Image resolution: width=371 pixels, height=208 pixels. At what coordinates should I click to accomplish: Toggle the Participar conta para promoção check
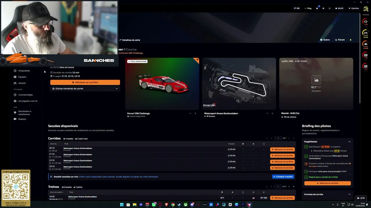click(306, 171)
